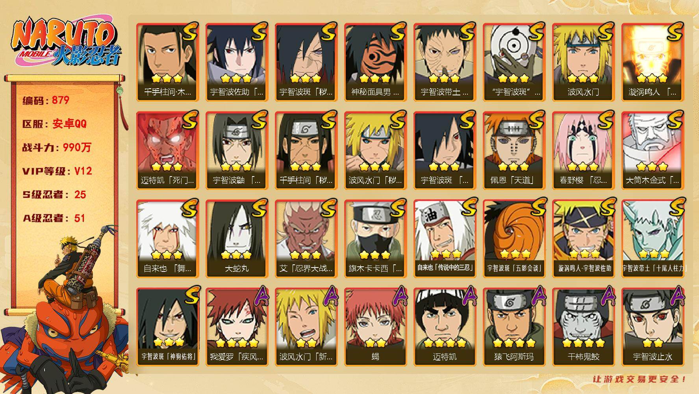
Task: Click the 宇智波斑「神驹佑将」 card
Action: (167, 327)
